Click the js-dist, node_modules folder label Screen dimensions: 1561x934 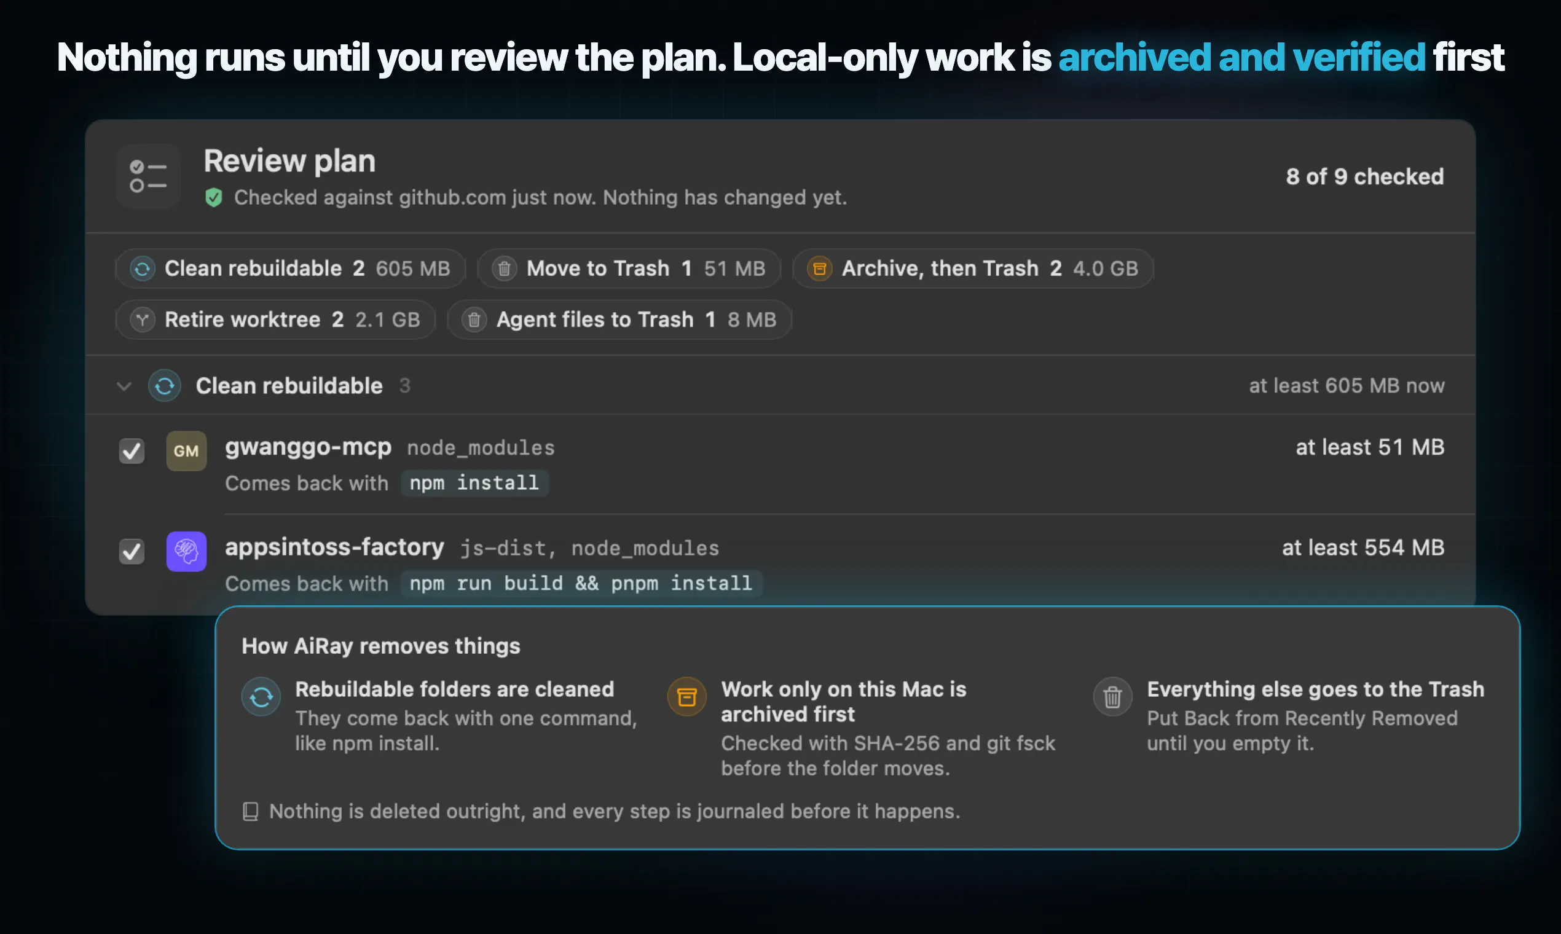[590, 548]
